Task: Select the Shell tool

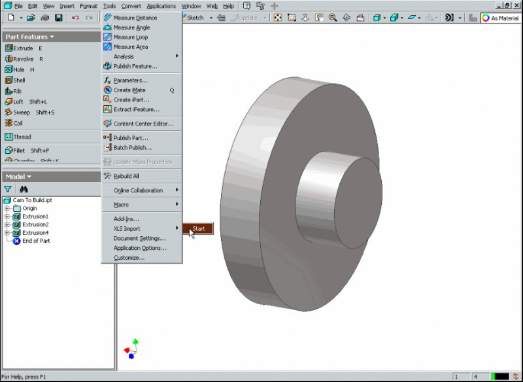Action: (x=15, y=80)
